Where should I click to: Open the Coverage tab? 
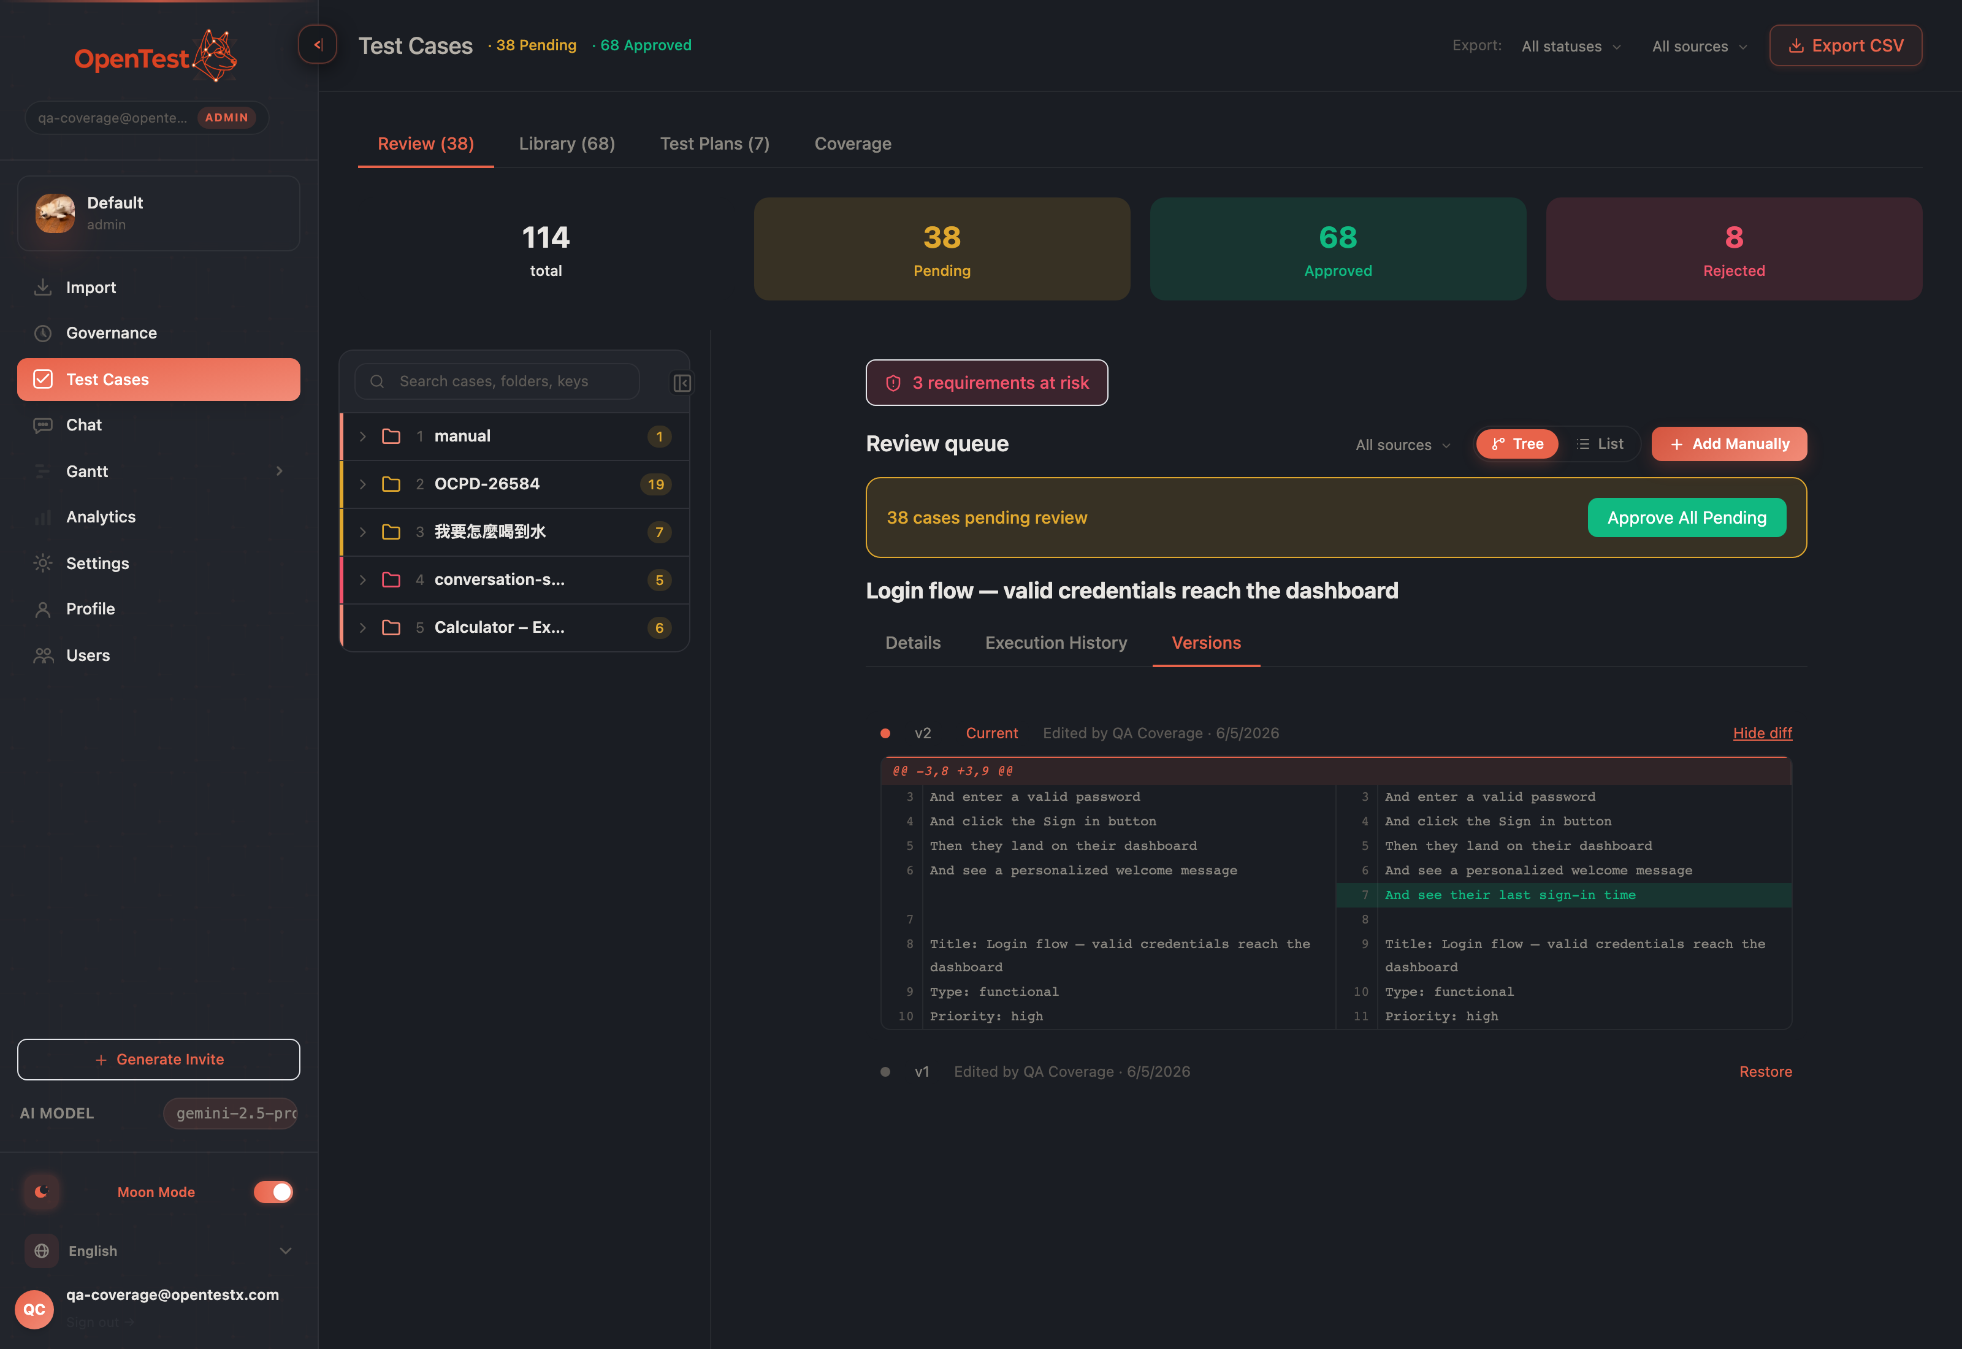pos(853,143)
